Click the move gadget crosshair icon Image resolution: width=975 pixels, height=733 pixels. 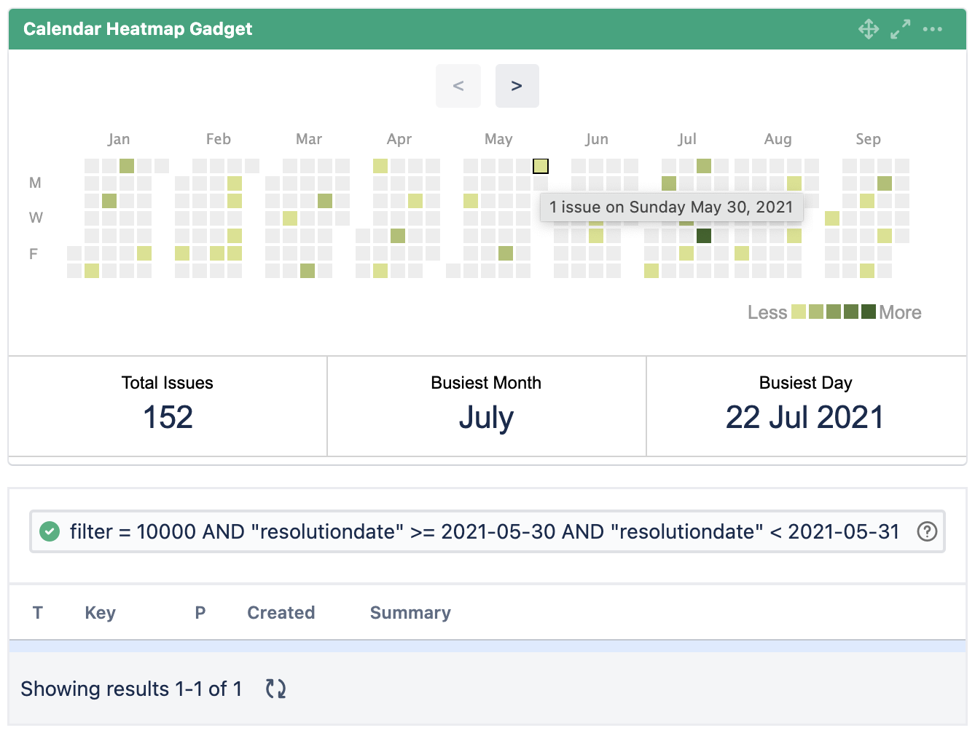tap(869, 29)
